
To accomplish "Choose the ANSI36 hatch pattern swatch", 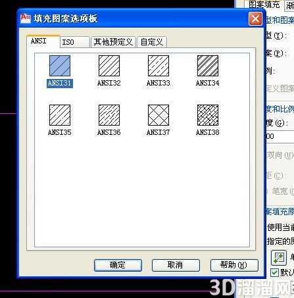I will pyautogui.click(x=109, y=115).
